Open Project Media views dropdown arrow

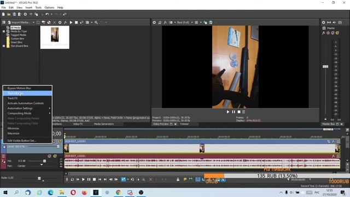click(x=91, y=22)
